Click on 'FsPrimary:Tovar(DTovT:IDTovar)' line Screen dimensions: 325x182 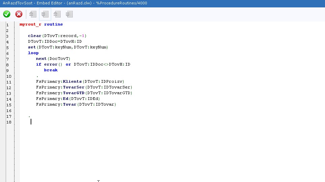76,104
